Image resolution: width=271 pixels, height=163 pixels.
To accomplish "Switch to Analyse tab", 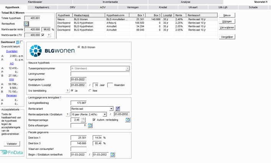I will tap(186, 2).
